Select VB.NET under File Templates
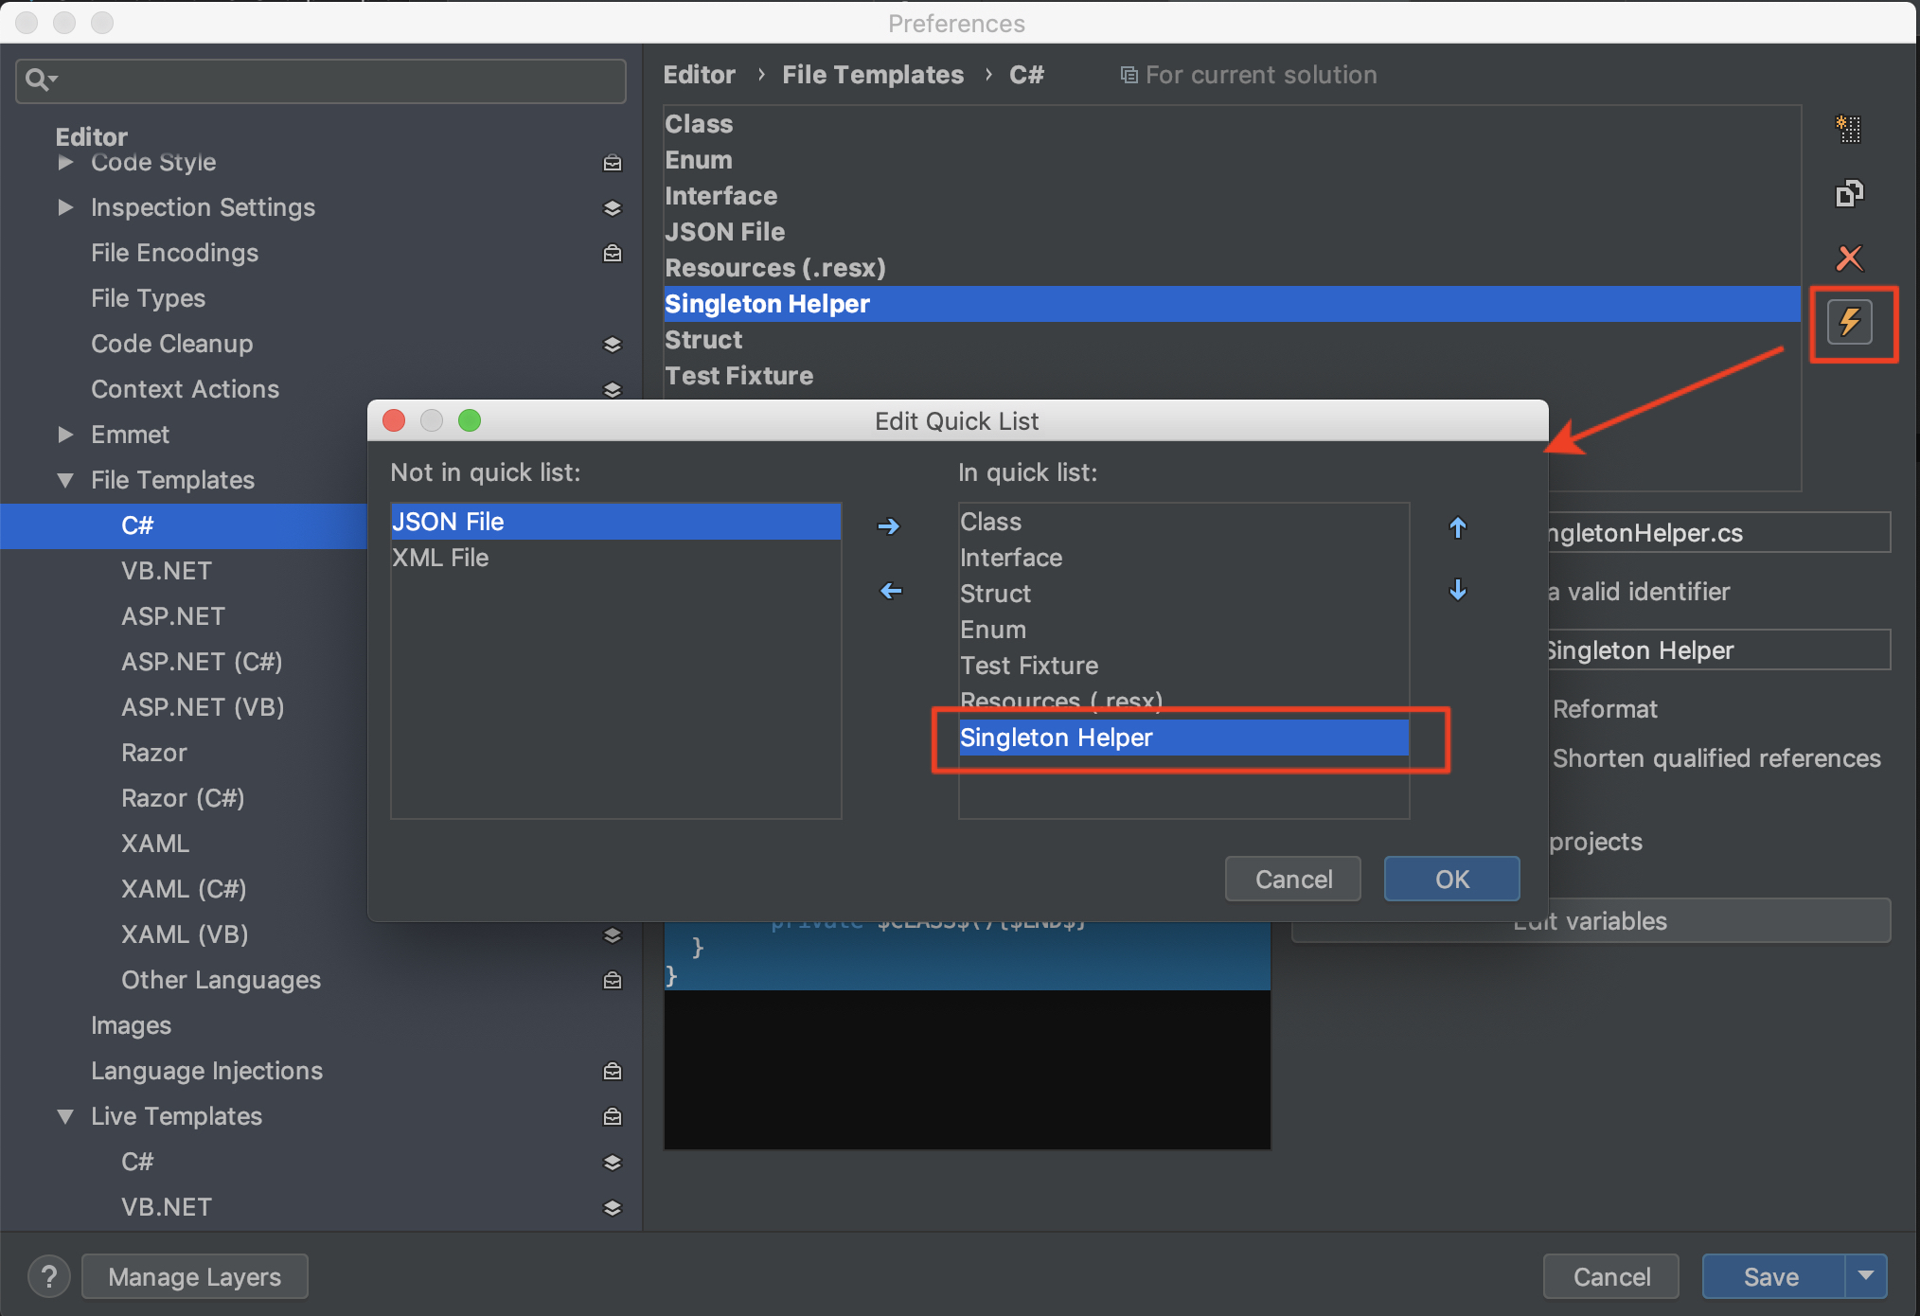 [167, 571]
